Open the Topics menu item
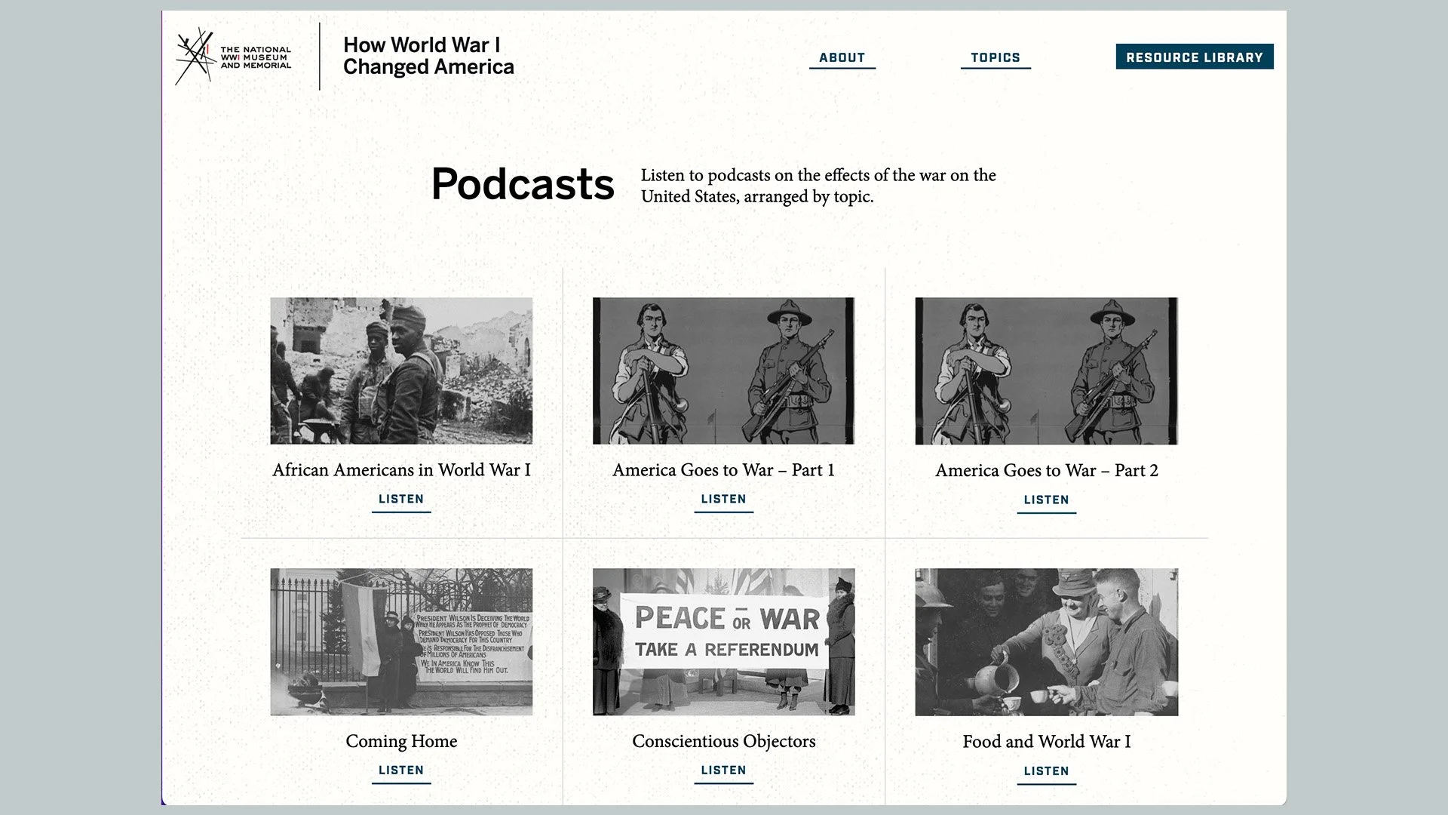This screenshot has width=1448, height=815. (x=995, y=57)
